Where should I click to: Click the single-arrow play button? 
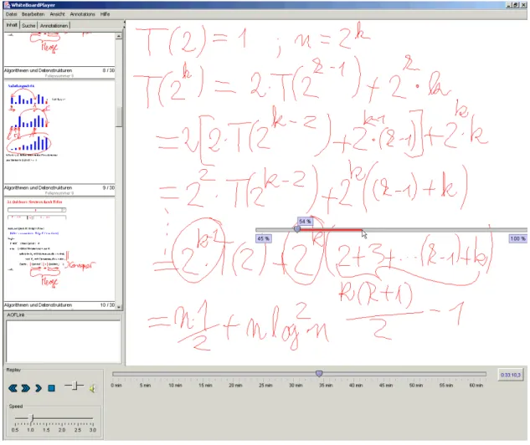(39, 388)
